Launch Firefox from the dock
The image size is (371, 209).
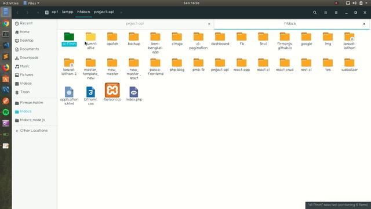pos(6,67)
